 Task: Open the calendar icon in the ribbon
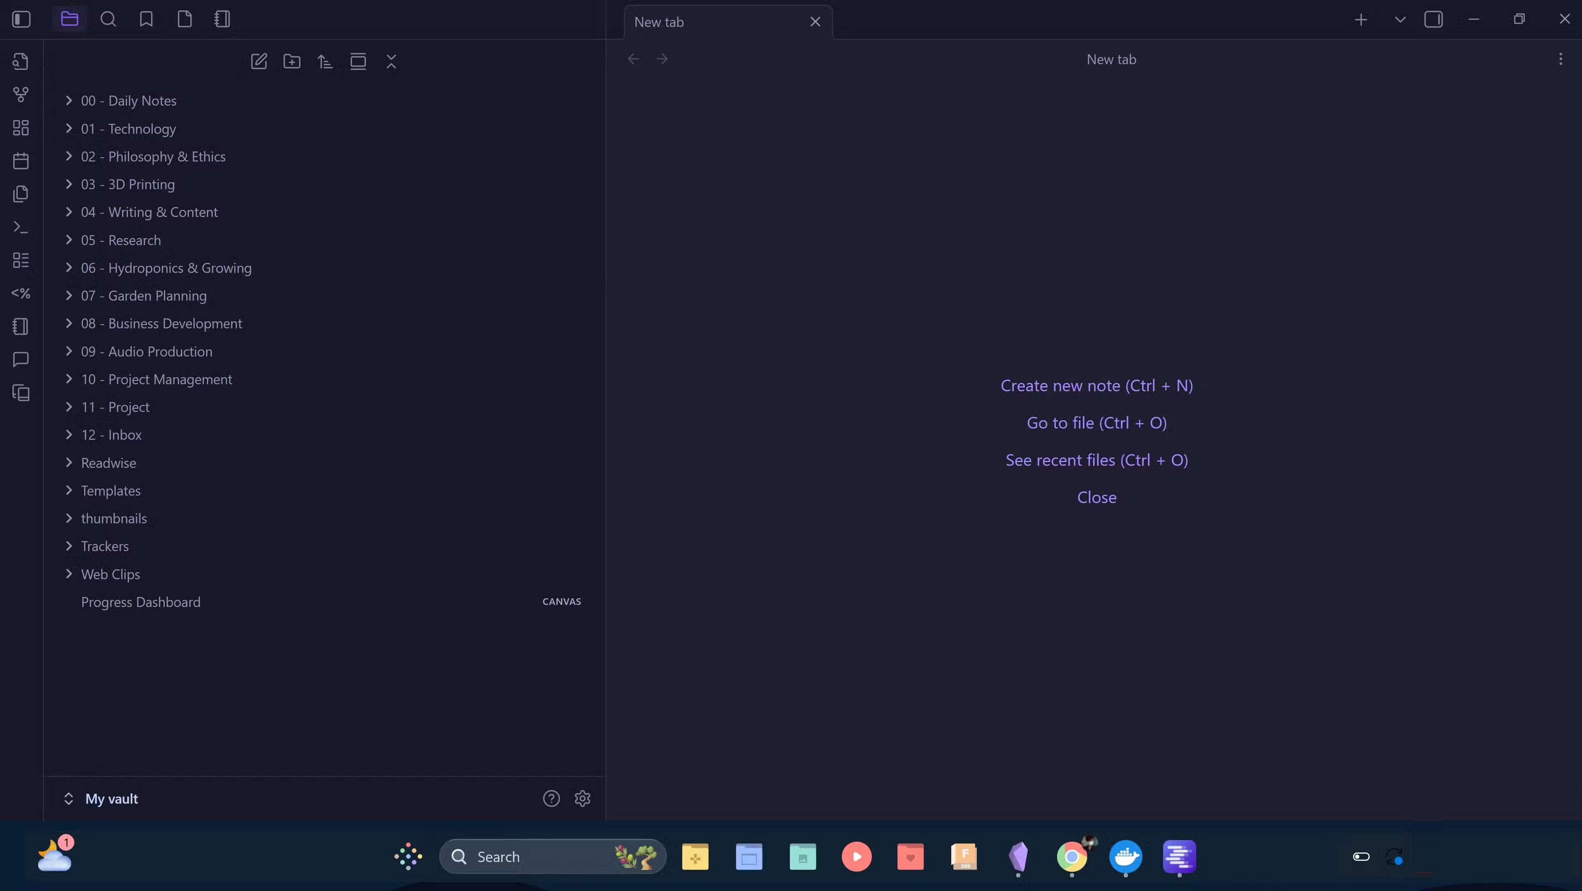click(21, 161)
